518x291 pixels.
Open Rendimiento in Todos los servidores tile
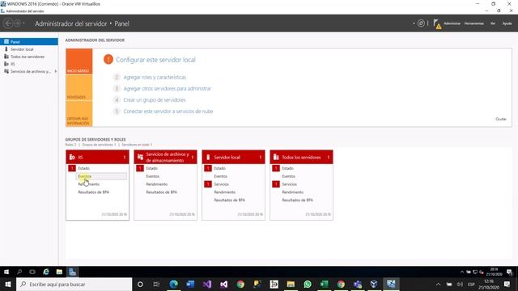(x=292, y=192)
